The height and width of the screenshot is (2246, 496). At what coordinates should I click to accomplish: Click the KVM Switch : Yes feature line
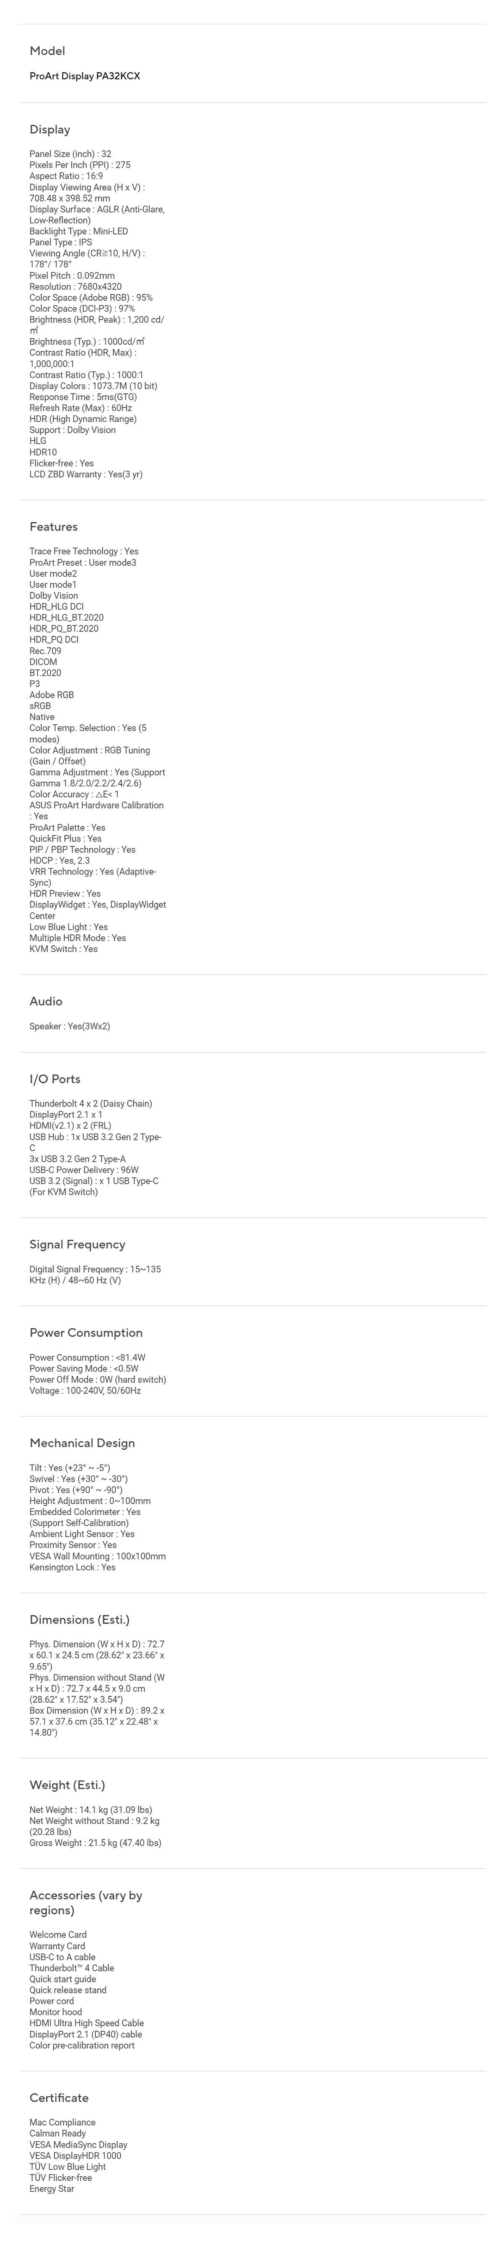(x=64, y=948)
